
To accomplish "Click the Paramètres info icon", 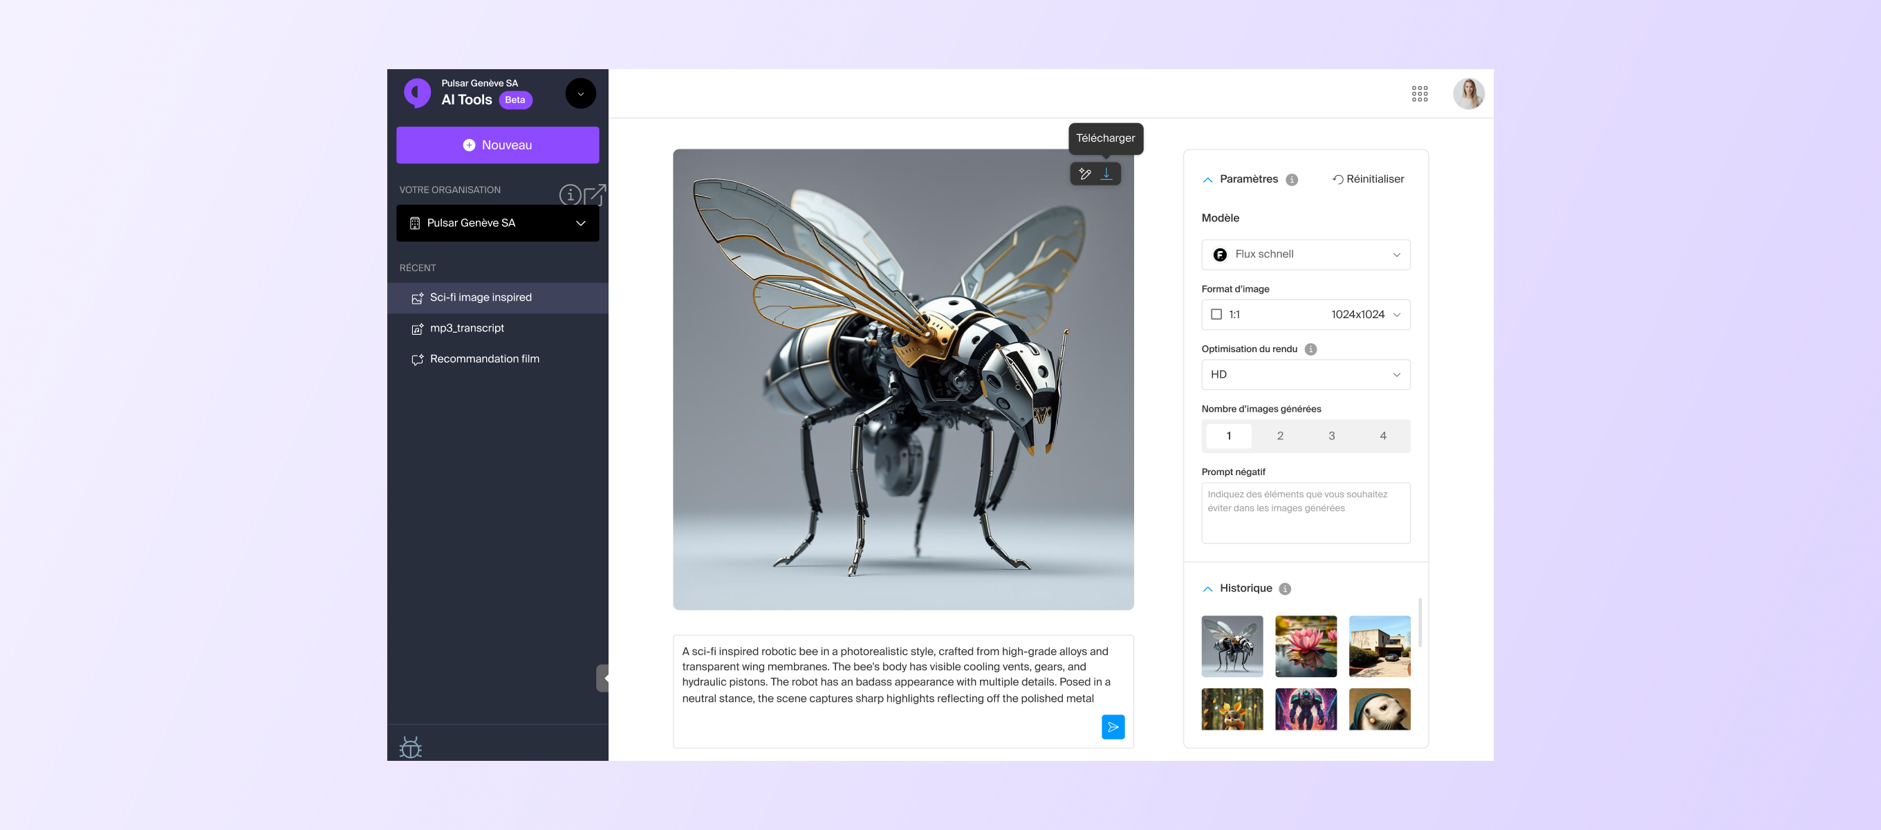I will pos(1292,180).
